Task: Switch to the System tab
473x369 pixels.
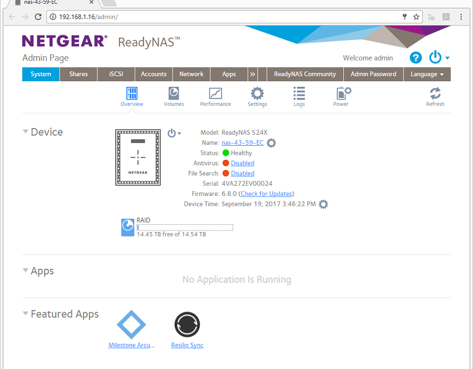Action: (41, 74)
